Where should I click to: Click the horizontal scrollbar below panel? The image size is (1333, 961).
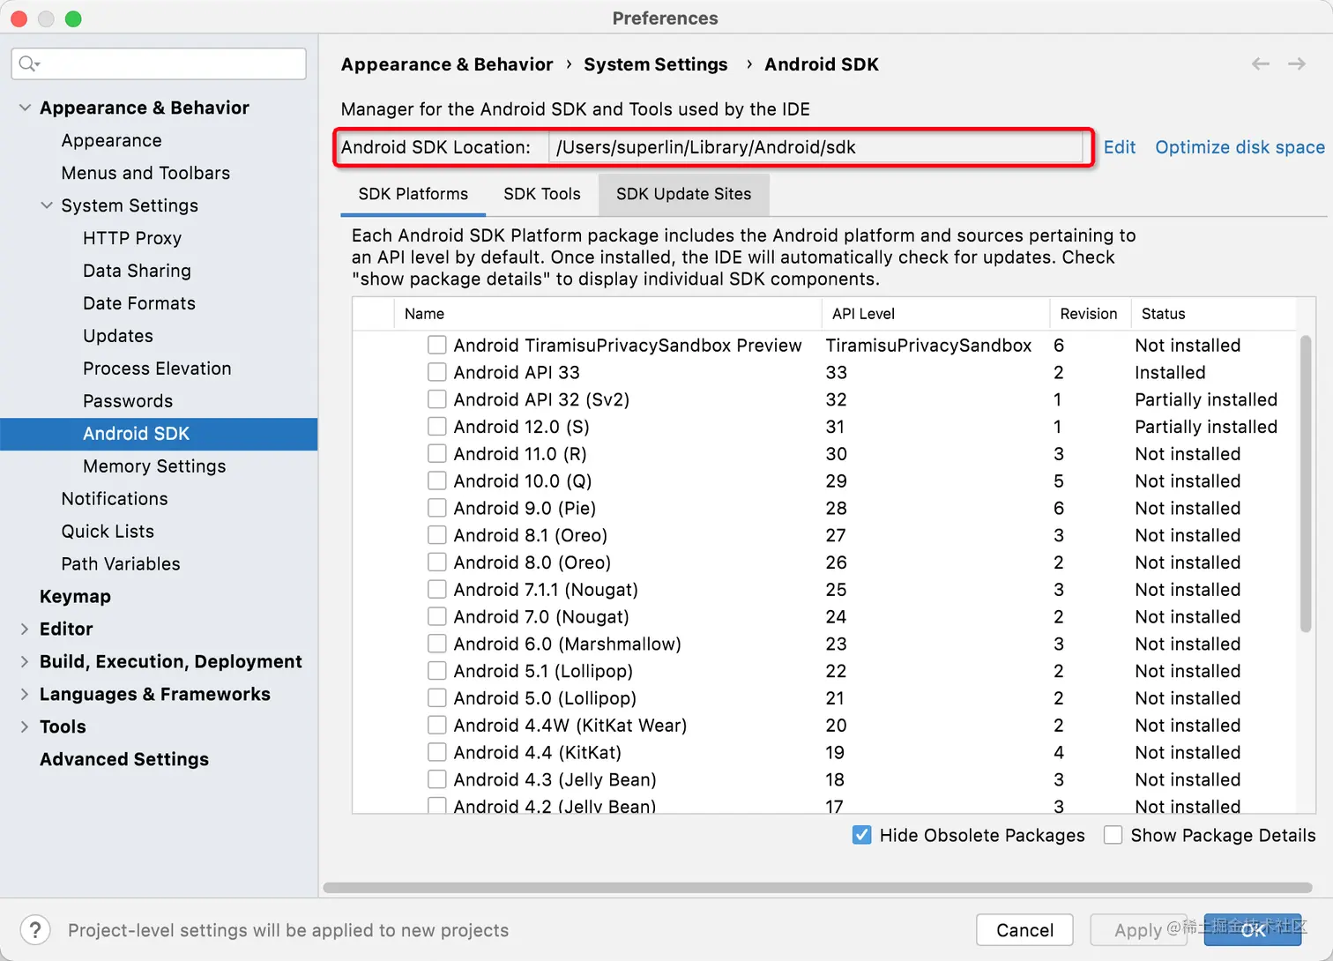click(x=818, y=888)
